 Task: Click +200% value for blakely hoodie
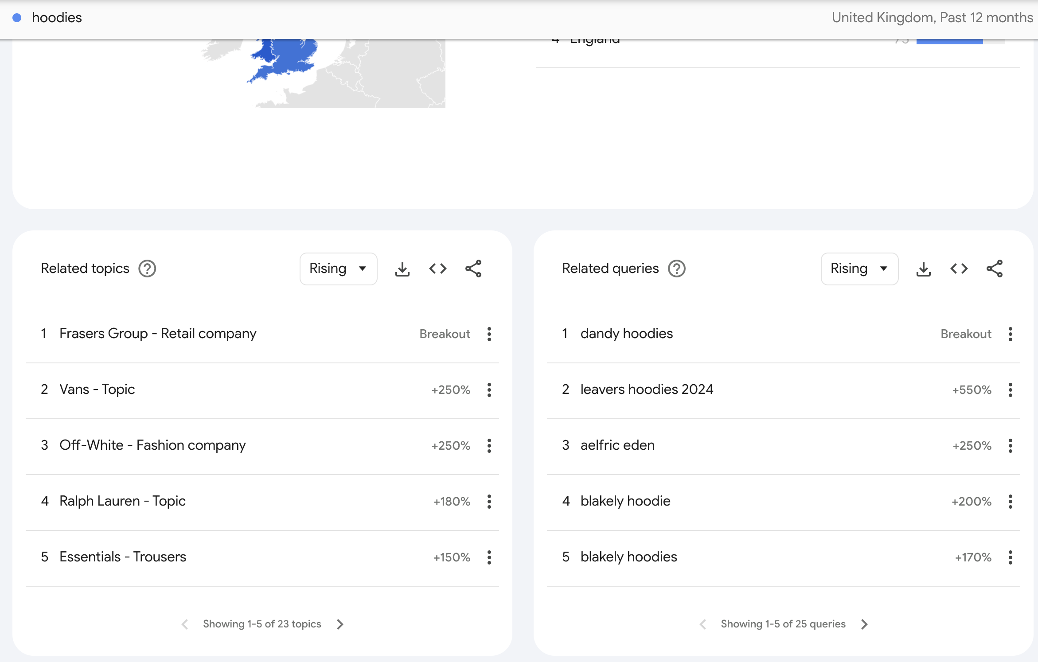[x=971, y=502]
